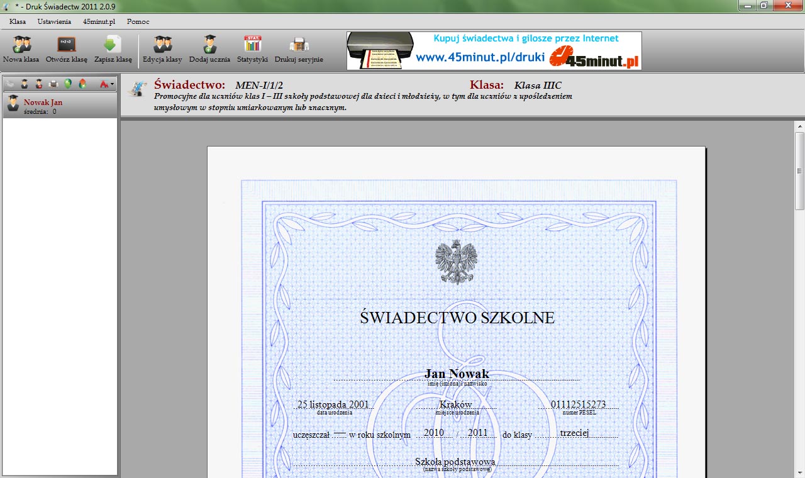
Task: Click the birth date 25 listopada 2001
Action: pos(333,404)
